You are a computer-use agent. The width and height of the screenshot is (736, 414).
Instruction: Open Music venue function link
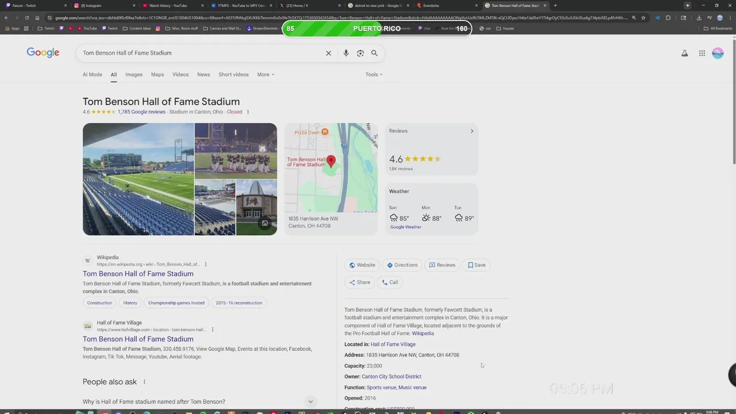pyautogui.click(x=412, y=388)
